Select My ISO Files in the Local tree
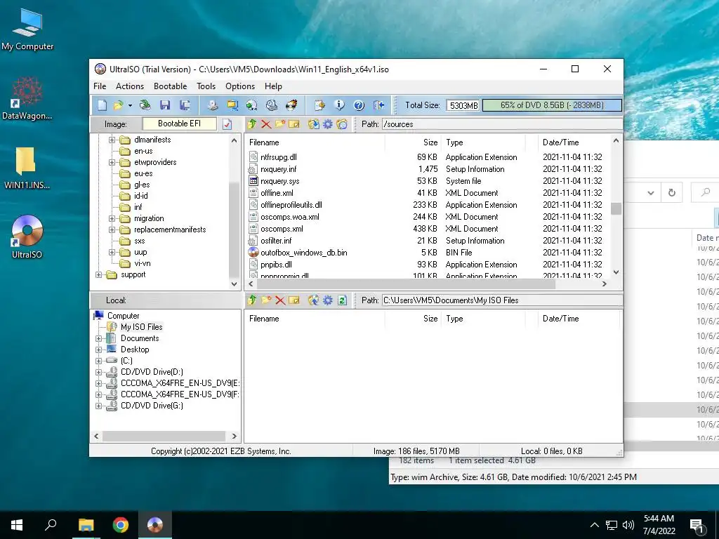Image resolution: width=719 pixels, height=539 pixels. [141, 327]
